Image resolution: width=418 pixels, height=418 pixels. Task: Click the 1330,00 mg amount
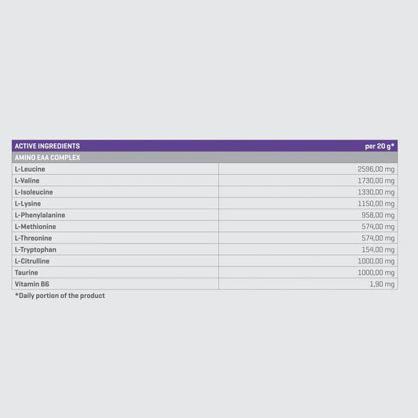point(376,192)
